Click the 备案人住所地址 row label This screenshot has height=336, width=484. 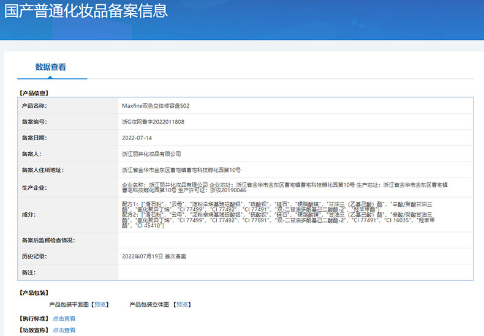tap(43, 170)
